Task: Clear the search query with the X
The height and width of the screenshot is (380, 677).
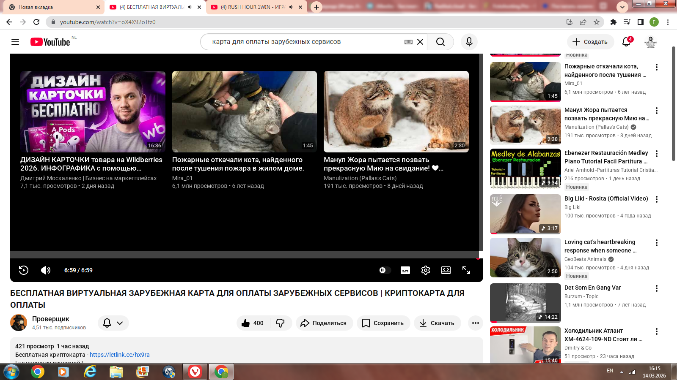Action: pyautogui.click(x=420, y=42)
